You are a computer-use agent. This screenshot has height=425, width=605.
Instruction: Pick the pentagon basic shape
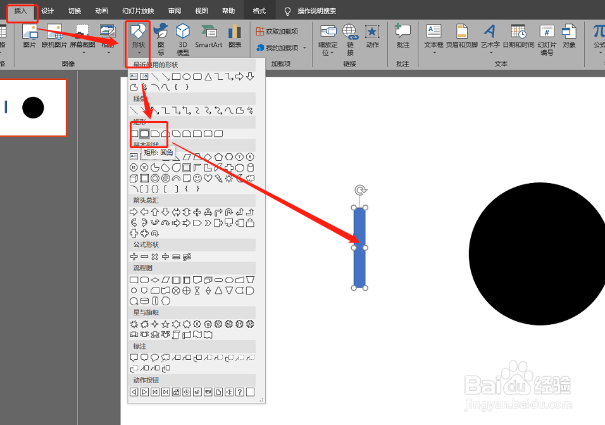[218, 156]
